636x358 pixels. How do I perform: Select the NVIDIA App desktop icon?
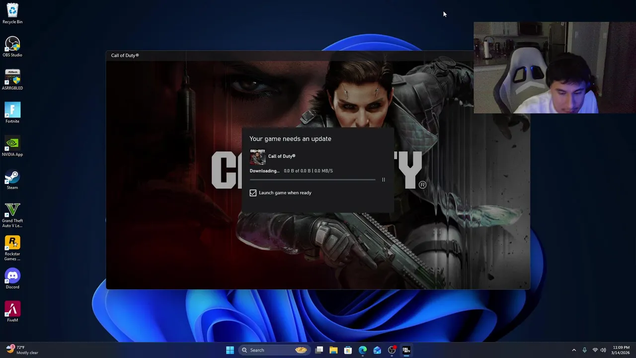[x=12, y=146]
